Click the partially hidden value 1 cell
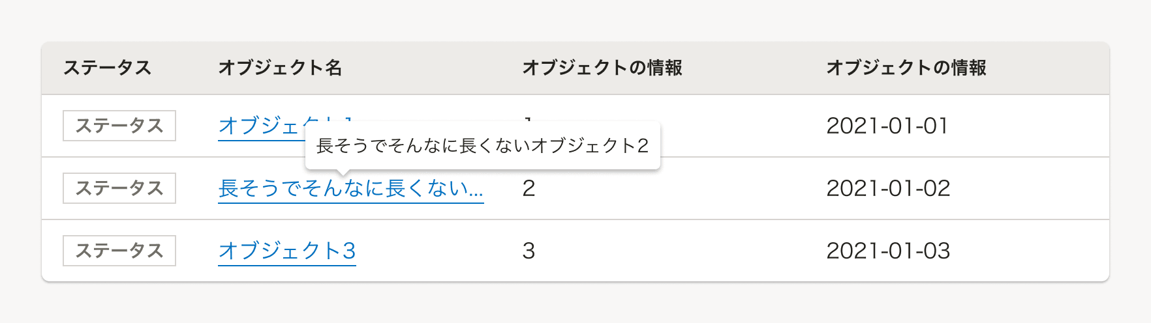 (x=528, y=119)
